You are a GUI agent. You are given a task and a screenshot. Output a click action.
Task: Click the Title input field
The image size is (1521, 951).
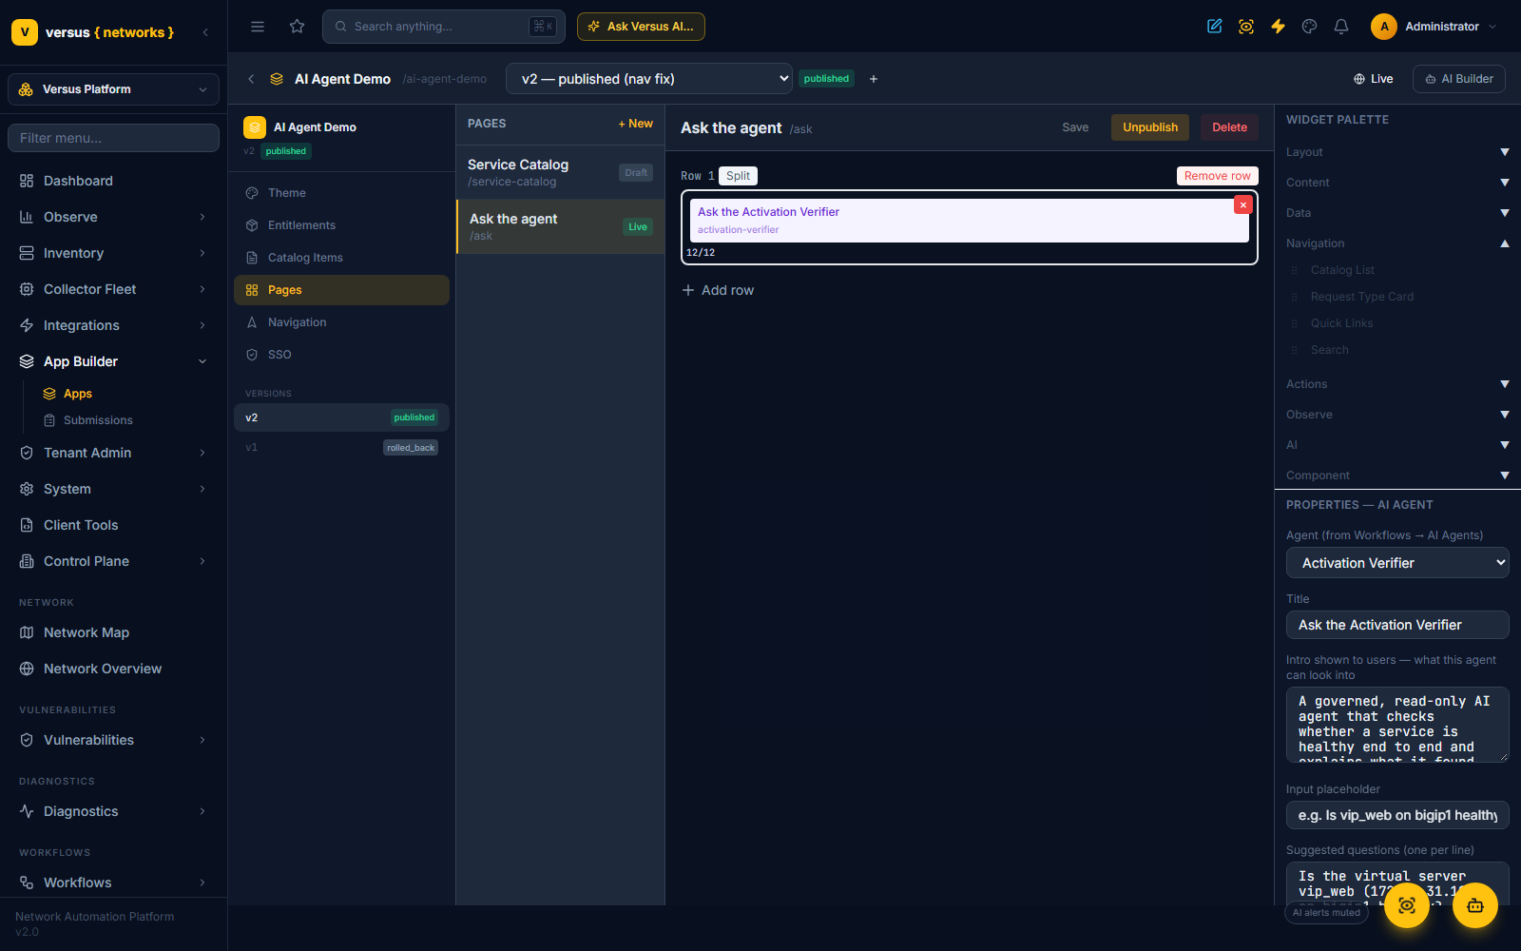point(1397,625)
